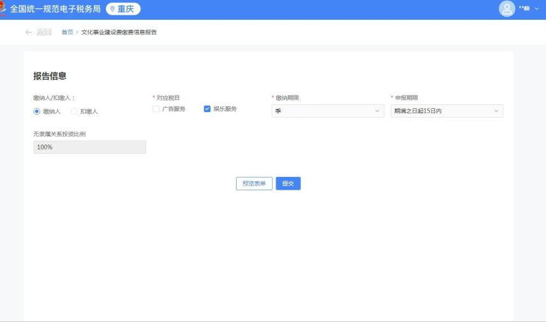Select the 扣缴人 radio button
The image size is (546, 322).
pos(74,111)
